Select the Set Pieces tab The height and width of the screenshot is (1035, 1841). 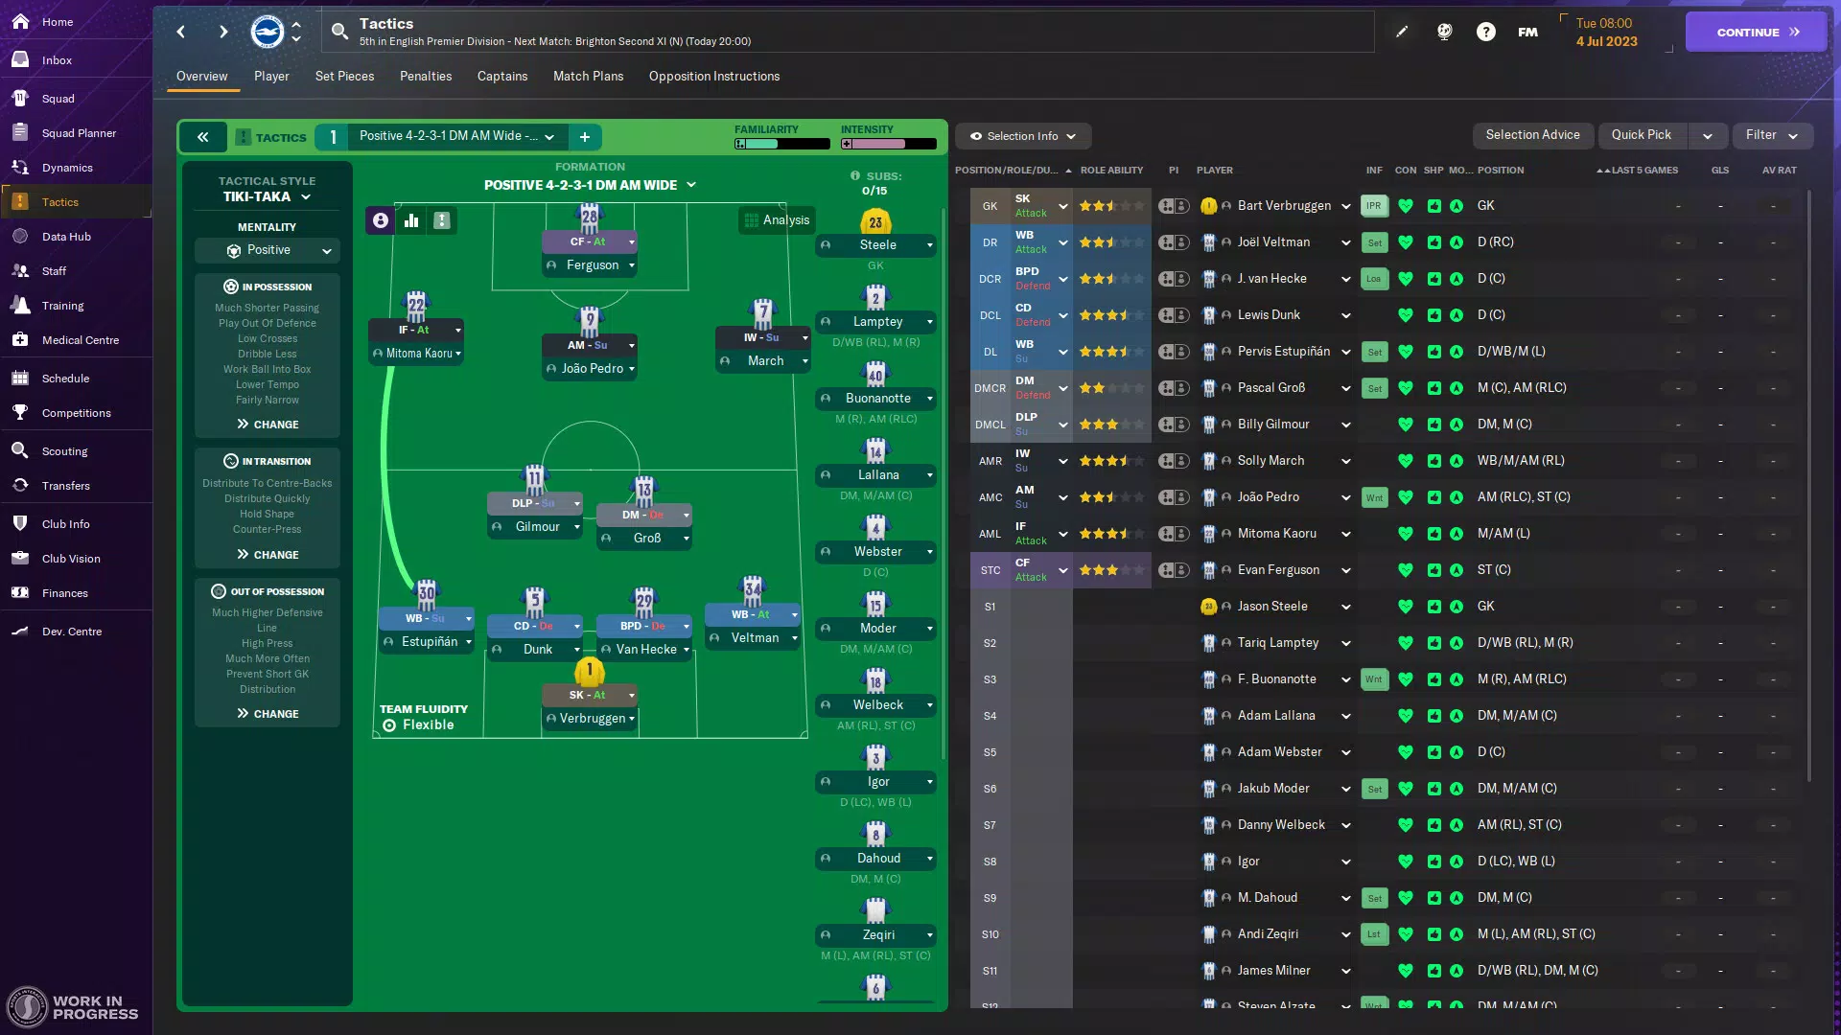point(342,77)
